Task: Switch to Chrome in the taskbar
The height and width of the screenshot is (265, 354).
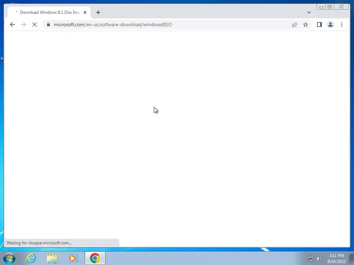Action: tap(95, 258)
